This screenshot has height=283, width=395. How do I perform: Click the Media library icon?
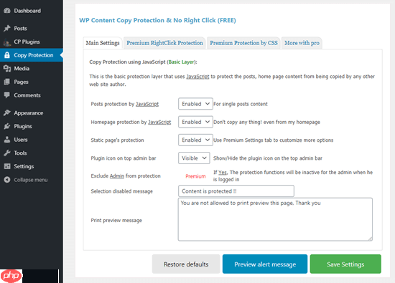click(7, 68)
